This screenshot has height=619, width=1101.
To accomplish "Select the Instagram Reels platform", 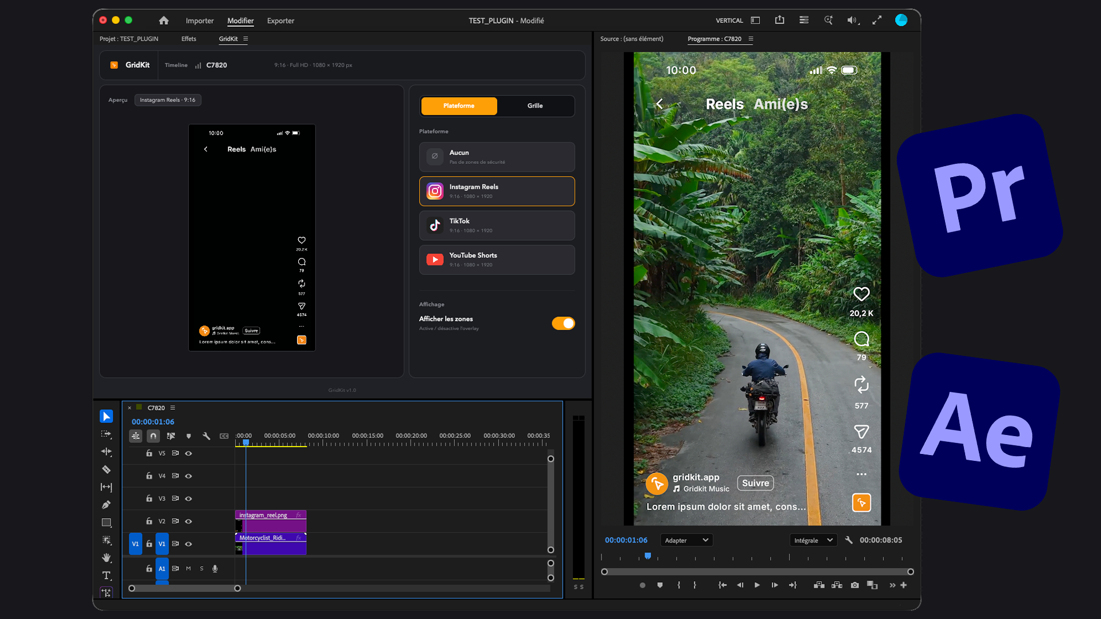I will tap(497, 191).
